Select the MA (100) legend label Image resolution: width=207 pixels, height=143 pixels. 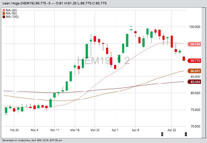(x=12, y=17)
